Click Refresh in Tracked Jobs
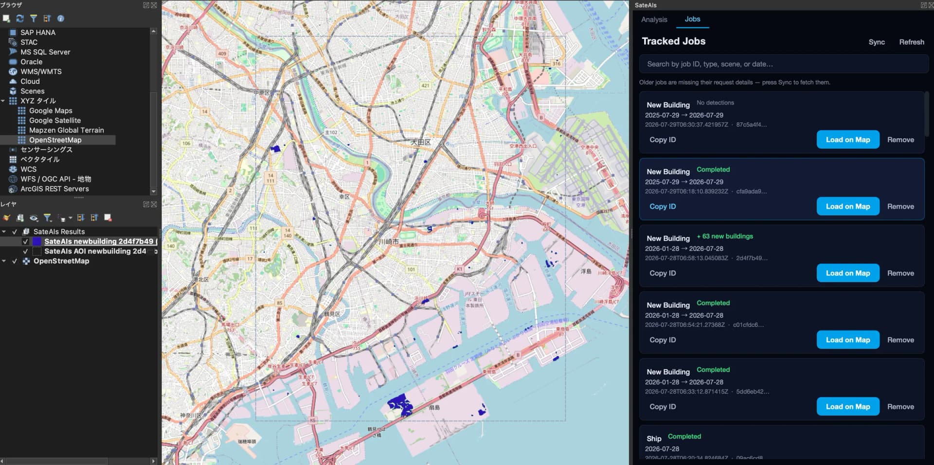This screenshot has height=465, width=934. (x=912, y=42)
